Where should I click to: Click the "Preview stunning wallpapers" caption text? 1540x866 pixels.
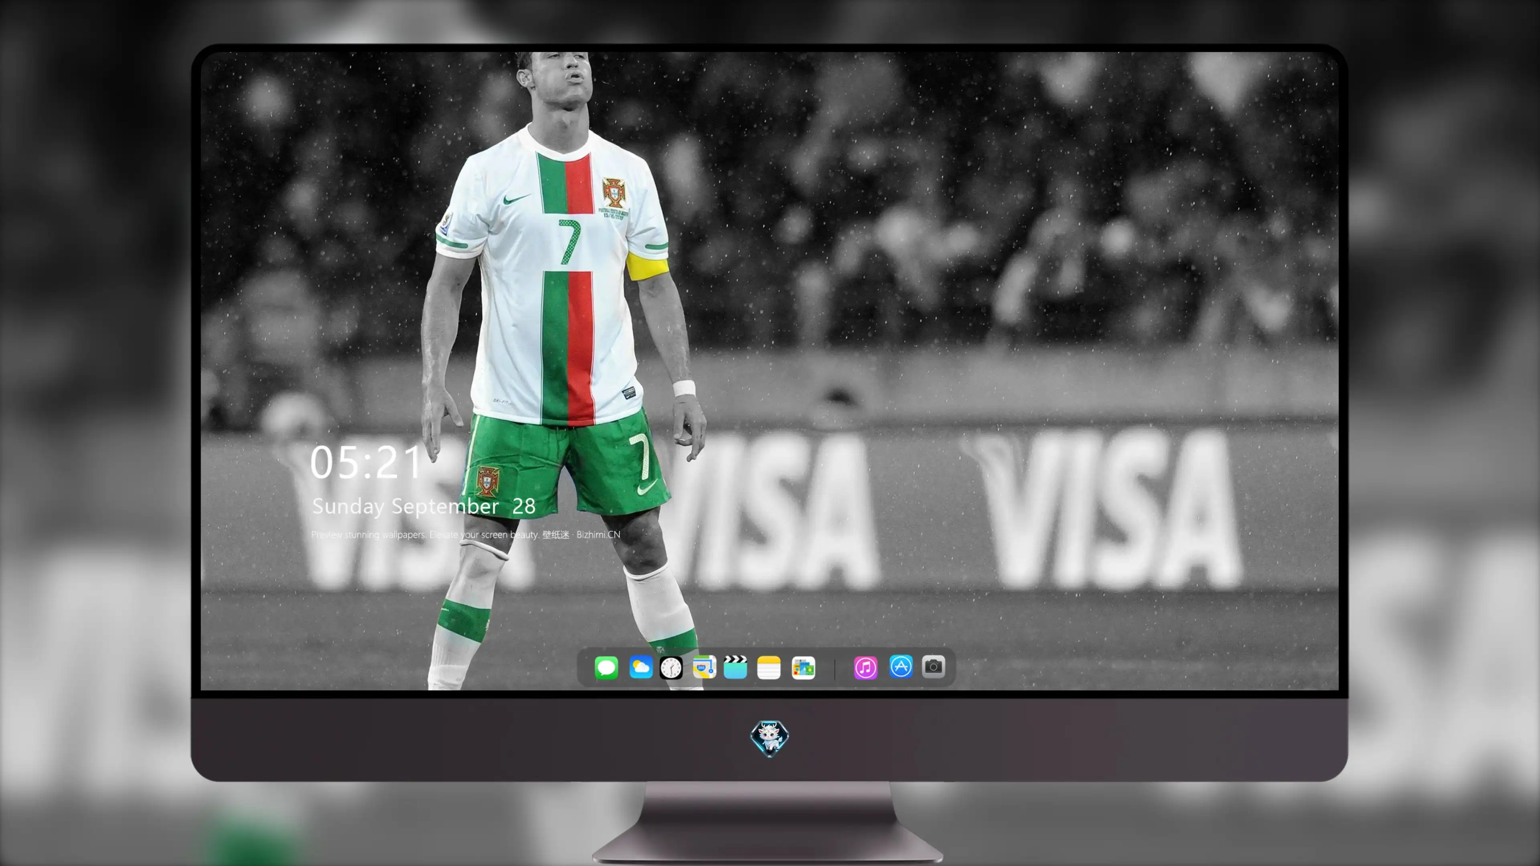466,534
